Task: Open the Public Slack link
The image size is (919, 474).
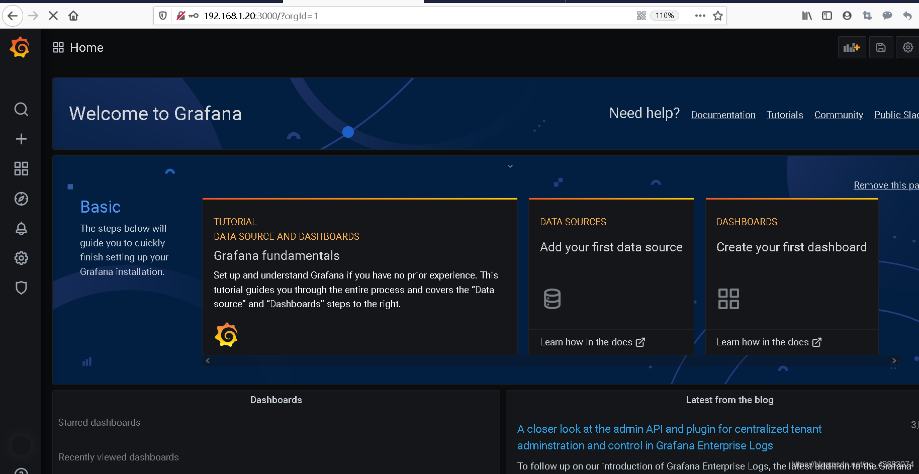Action: (x=896, y=115)
